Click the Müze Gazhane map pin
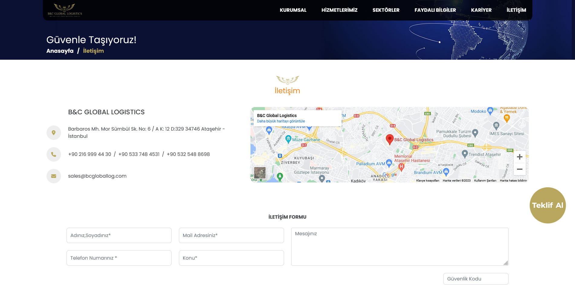This screenshot has height=288, width=575. 288,139
